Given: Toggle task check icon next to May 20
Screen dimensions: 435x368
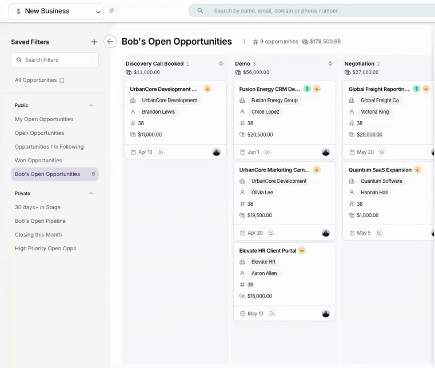Looking at the screenshot, I should 382,152.
